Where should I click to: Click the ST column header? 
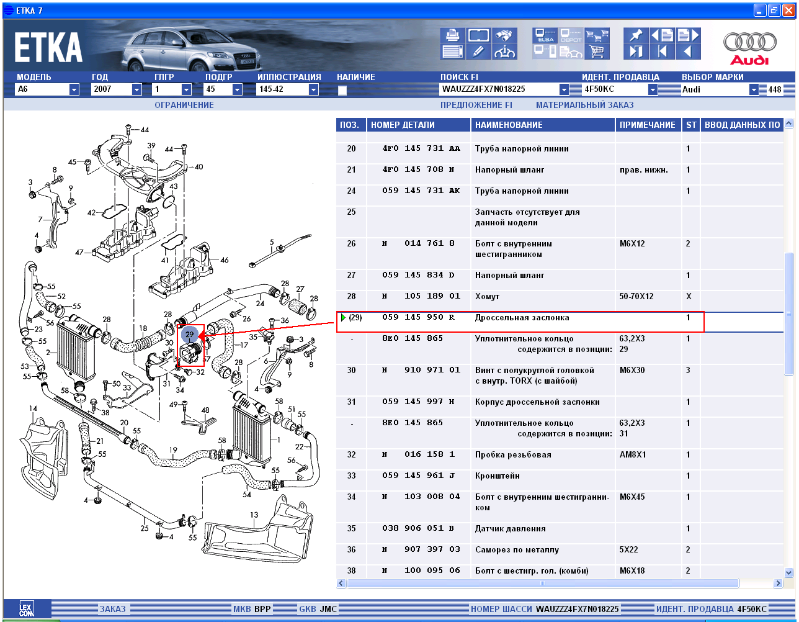691,125
